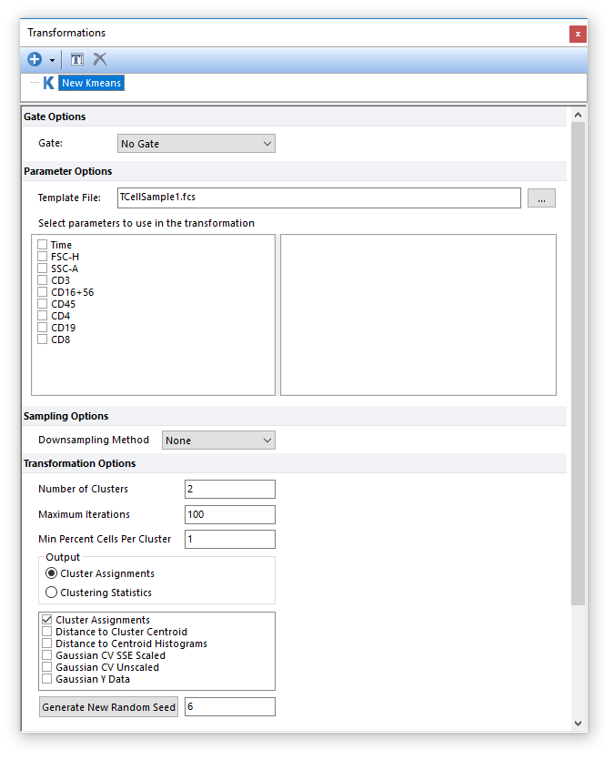Click the Number of Clusters input field
Viewport: 614px width, 760px height.
229,490
